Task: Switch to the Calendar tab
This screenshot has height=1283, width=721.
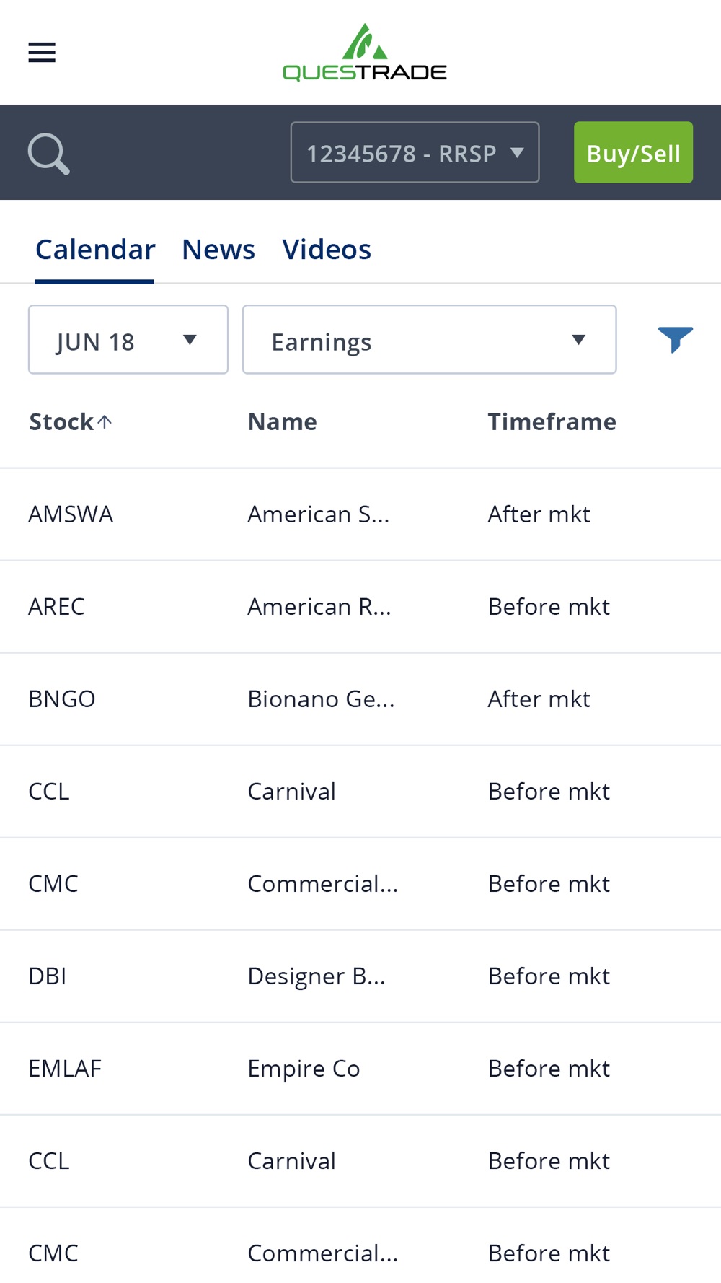Action: [95, 250]
